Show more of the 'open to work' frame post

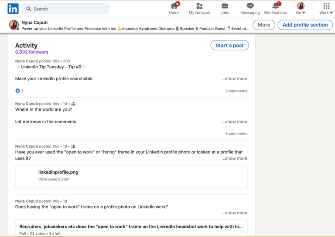coord(234,213)
